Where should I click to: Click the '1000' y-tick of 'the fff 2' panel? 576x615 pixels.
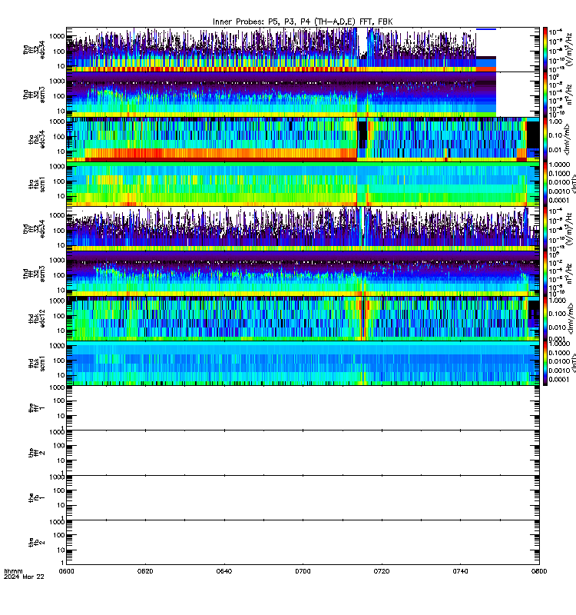pos(57,432)
